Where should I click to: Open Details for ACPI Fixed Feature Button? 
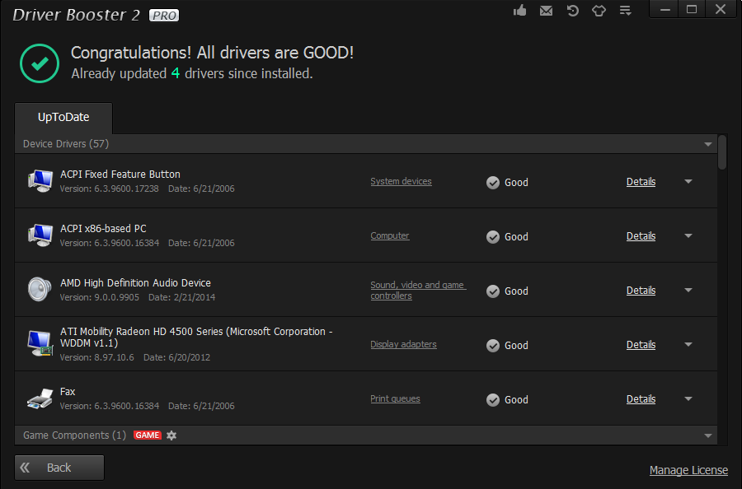641,182
